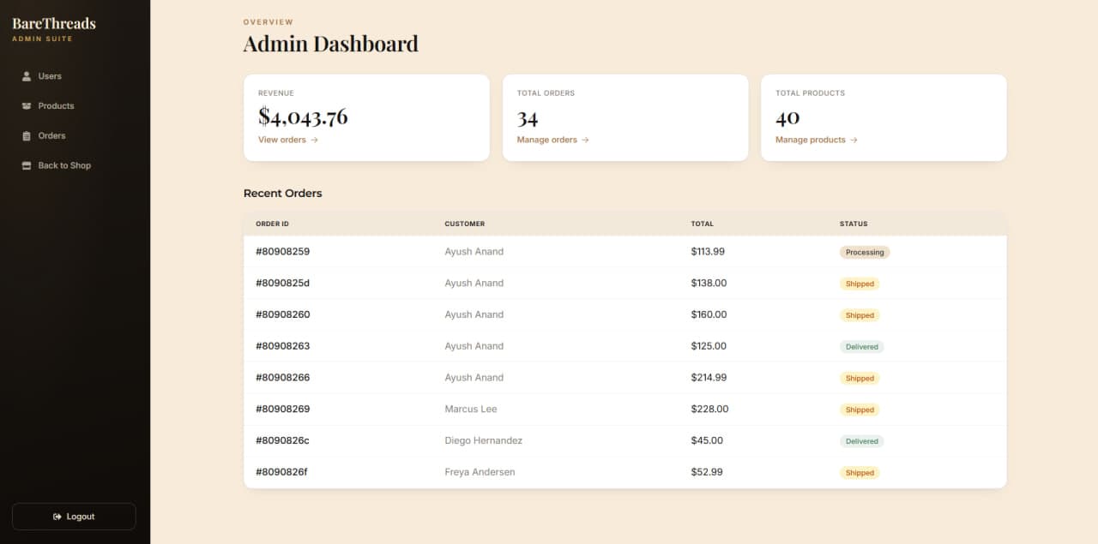
Task: Click the Products box icon in sidebar
Action: click(27, 106)
